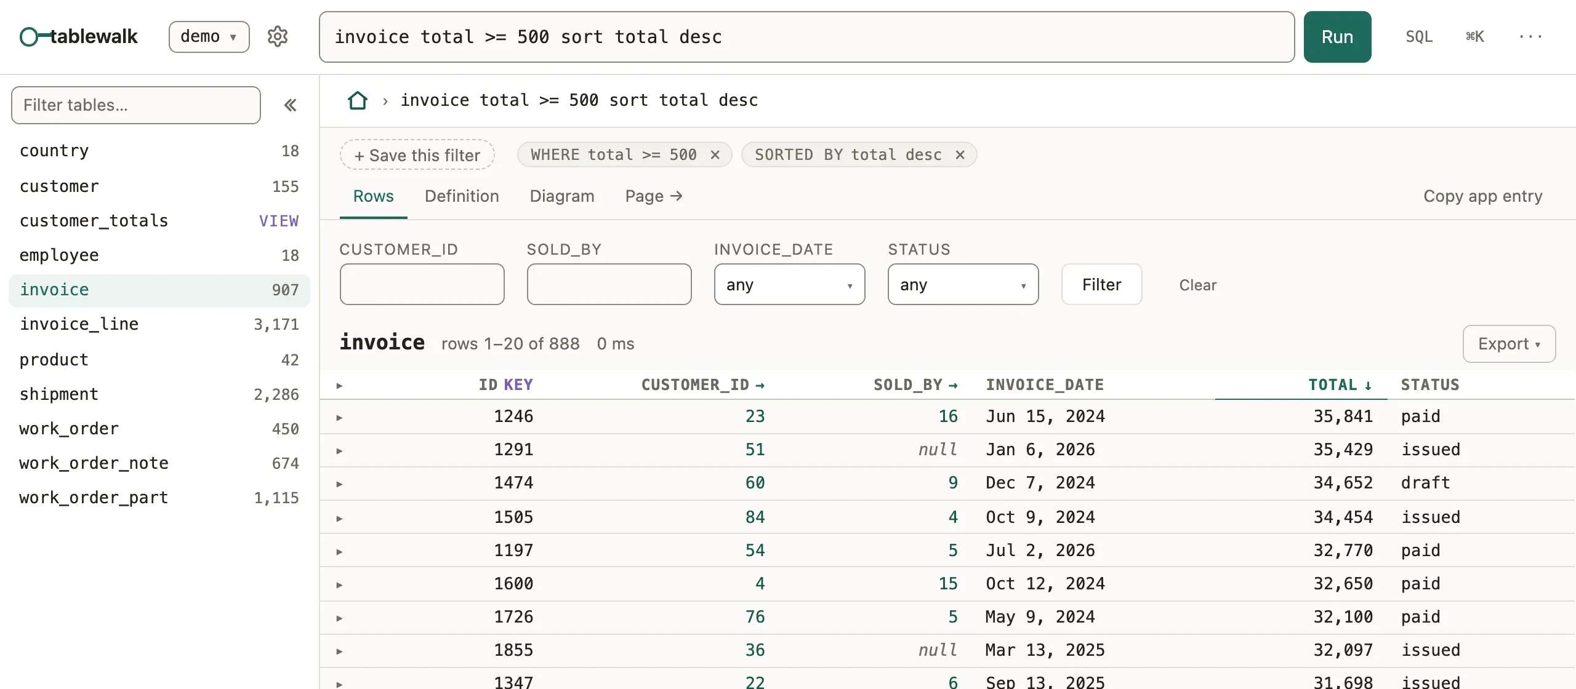Expand row with ID 1505
Viewport: 1576px width, 689px height.
(x=339, y=518)
